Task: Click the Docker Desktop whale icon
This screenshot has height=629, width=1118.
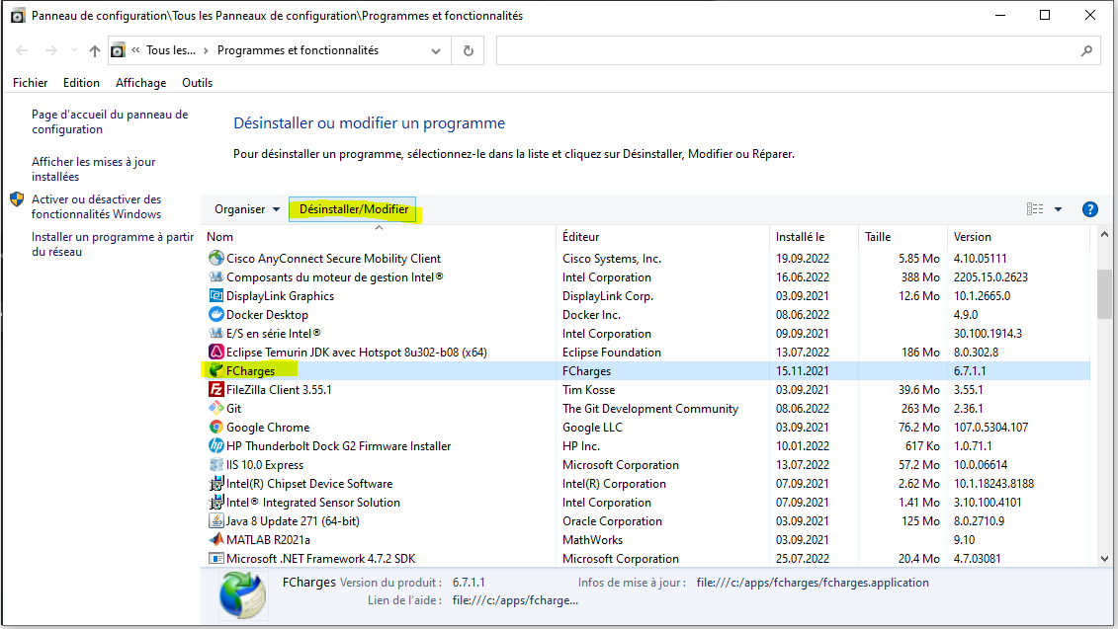Action: (x=216, y=314)
